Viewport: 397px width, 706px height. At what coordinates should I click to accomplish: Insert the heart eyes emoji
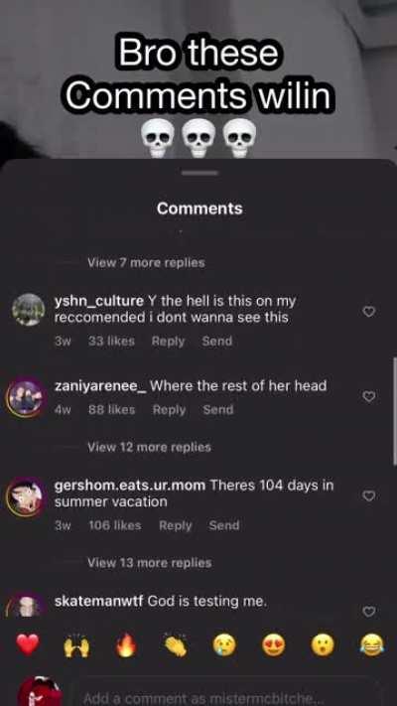pyautogui.click(x=274, y=645)
